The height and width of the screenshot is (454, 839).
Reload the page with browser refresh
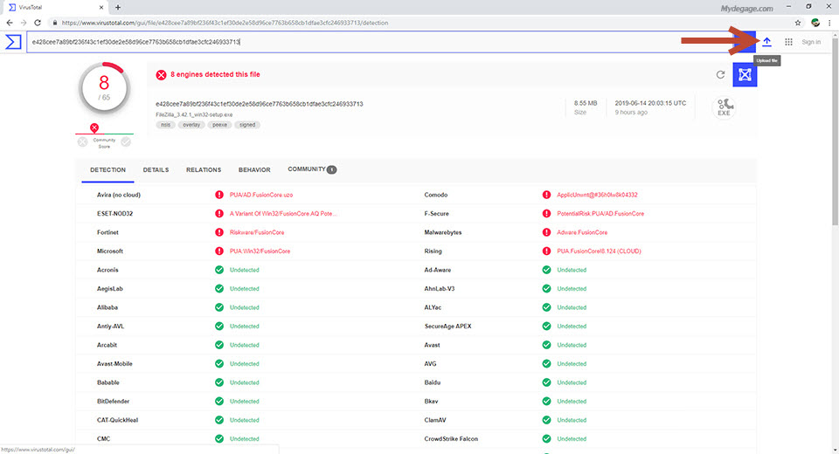[38, 23]
